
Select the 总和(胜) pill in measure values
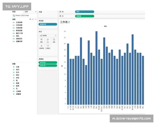pyautogui.click(x=48, y=63)
